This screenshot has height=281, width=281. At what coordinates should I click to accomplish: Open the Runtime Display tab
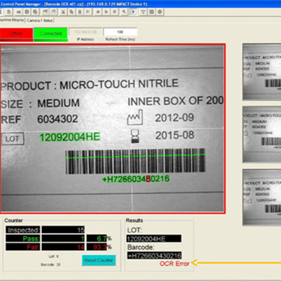tap(12, 20)
